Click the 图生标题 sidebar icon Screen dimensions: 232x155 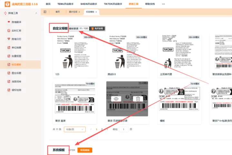[9, 73]
